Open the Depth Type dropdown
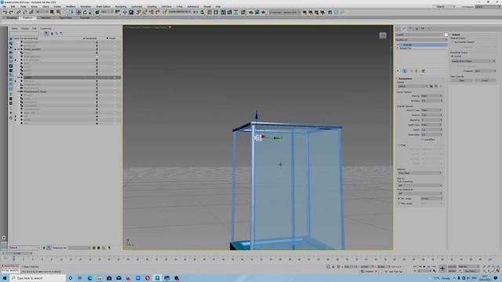The height and width of the screenshot is (282, 502). [x=431, y=125]
